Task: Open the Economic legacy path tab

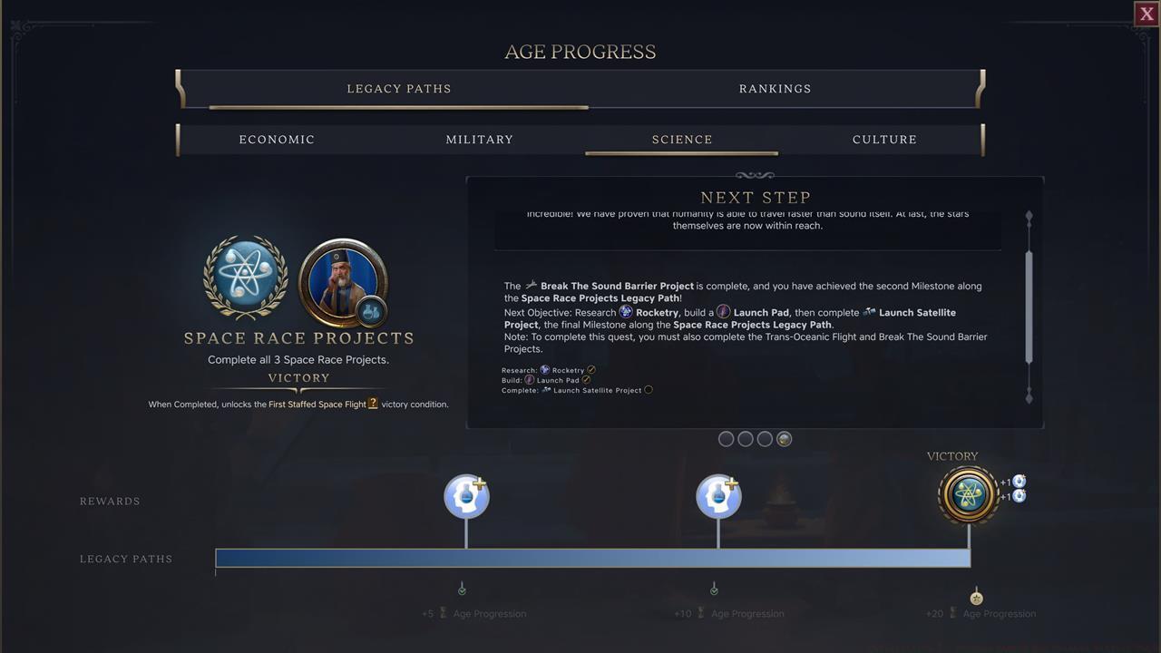Action: coord(277,140)
